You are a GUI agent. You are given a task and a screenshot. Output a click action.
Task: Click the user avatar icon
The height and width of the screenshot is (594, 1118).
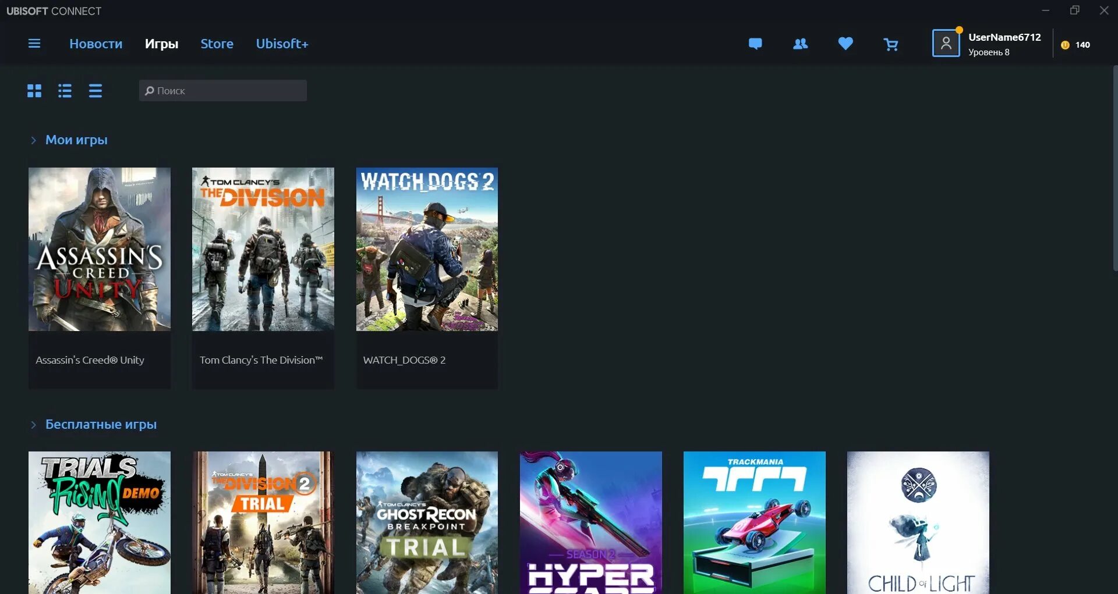(946, 43)
